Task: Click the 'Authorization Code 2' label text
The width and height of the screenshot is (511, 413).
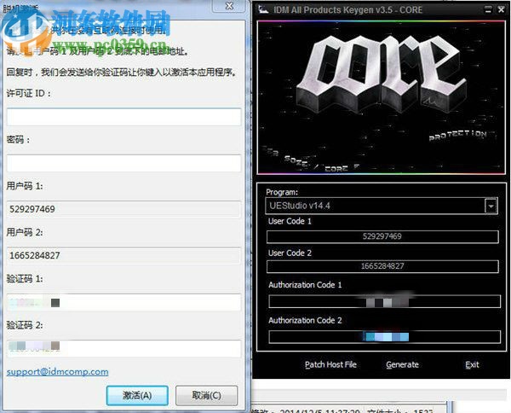Action: [x=305, y=321]
